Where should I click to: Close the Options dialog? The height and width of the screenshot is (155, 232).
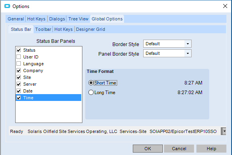225,6
